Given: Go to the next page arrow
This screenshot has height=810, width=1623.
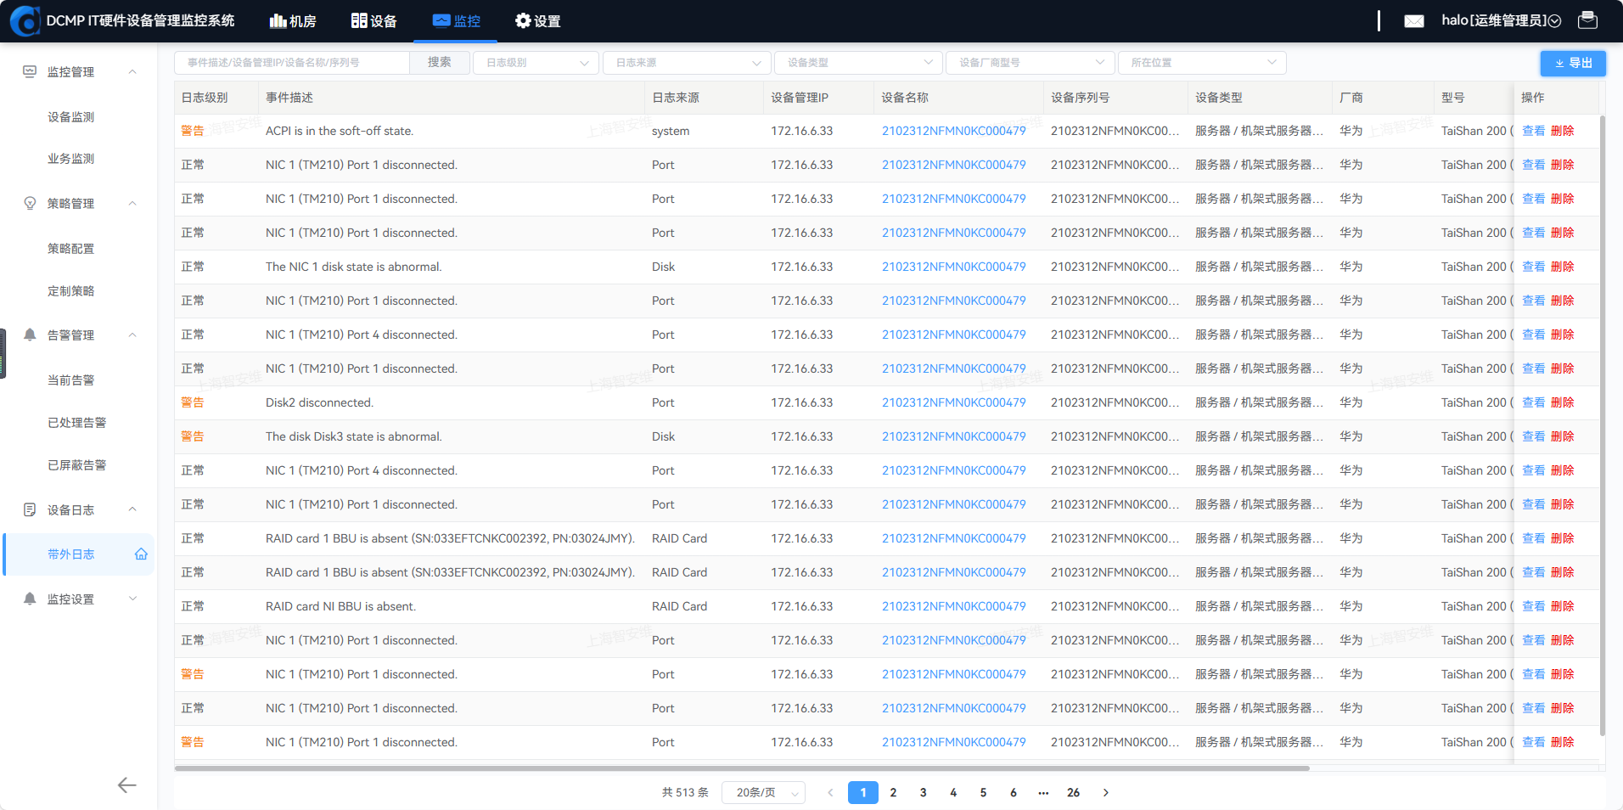Looking at the screenshot, I should [x=1105, y=793].
